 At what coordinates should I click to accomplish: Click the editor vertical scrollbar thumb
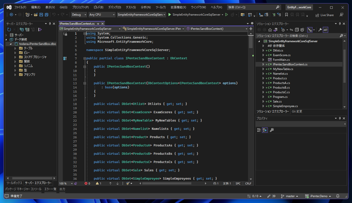tap(251, 42)
